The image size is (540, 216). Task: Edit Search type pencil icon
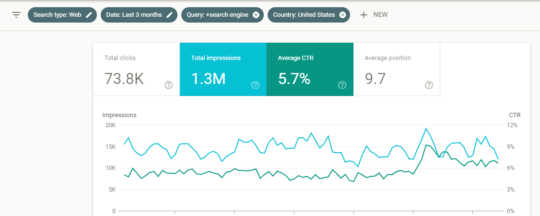(x=89, y=15)
